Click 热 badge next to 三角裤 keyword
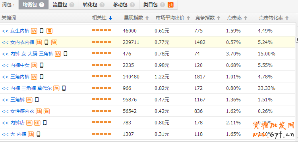This screenshot has height=143, width=298. tap(29, 100)
